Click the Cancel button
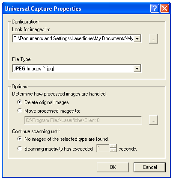 click(x=149, y=167)
